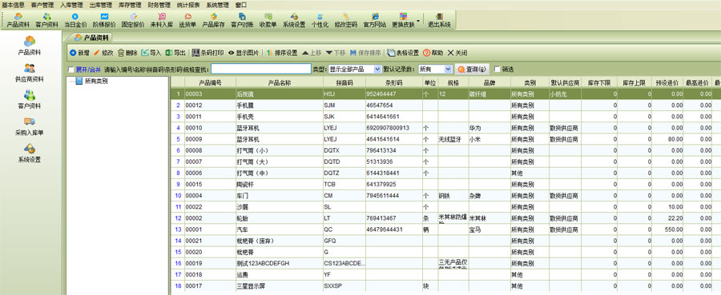
Task: Click the 来料入库 toolbar icon
Action: coord(161,20)
